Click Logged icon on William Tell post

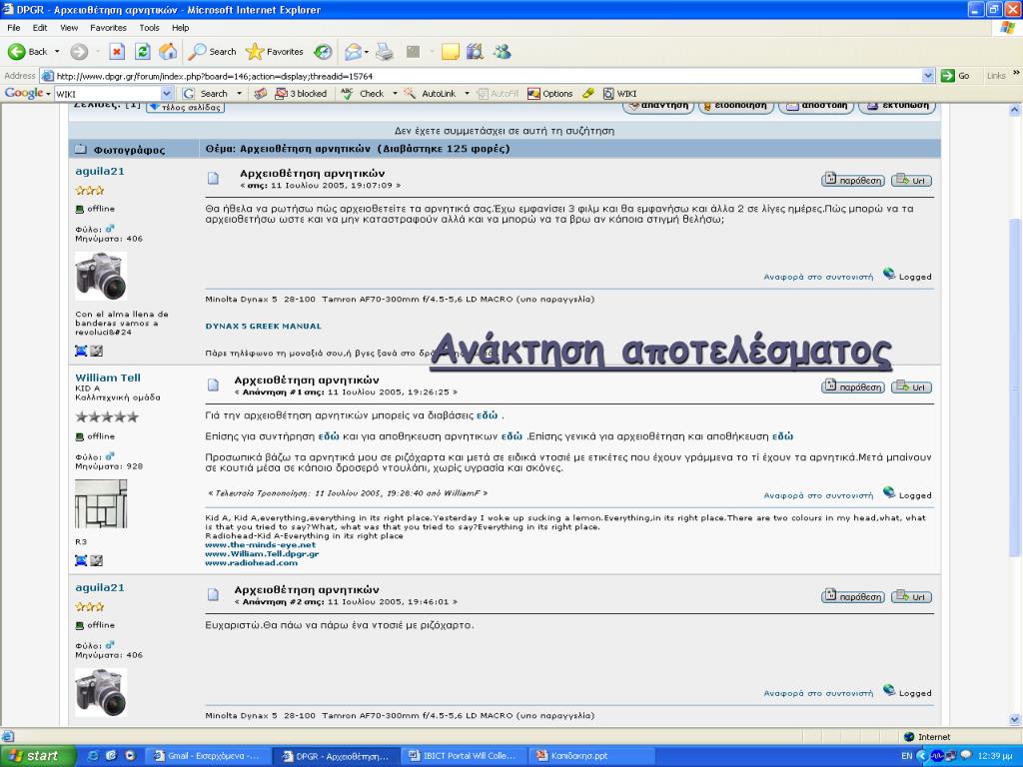[x=888, y=492]
